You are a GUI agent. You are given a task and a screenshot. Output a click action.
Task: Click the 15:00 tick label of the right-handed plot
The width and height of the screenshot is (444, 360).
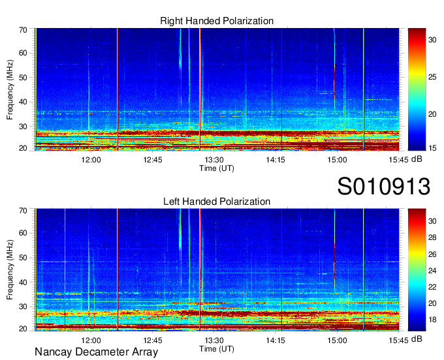(337, 160)
